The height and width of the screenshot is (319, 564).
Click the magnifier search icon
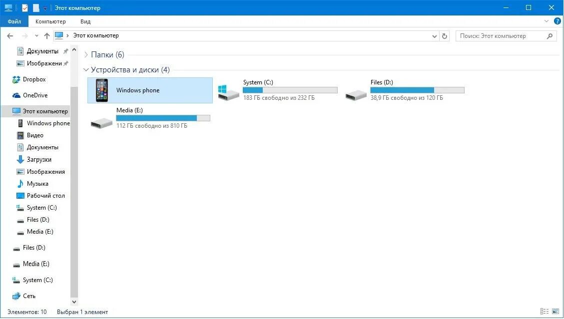[550, 36]
